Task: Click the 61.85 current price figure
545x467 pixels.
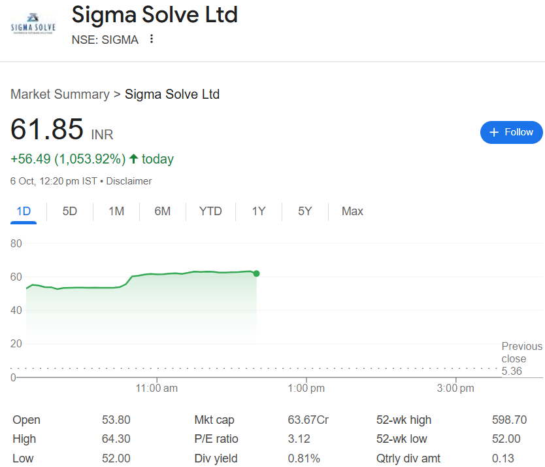Action: pos(47,129)
